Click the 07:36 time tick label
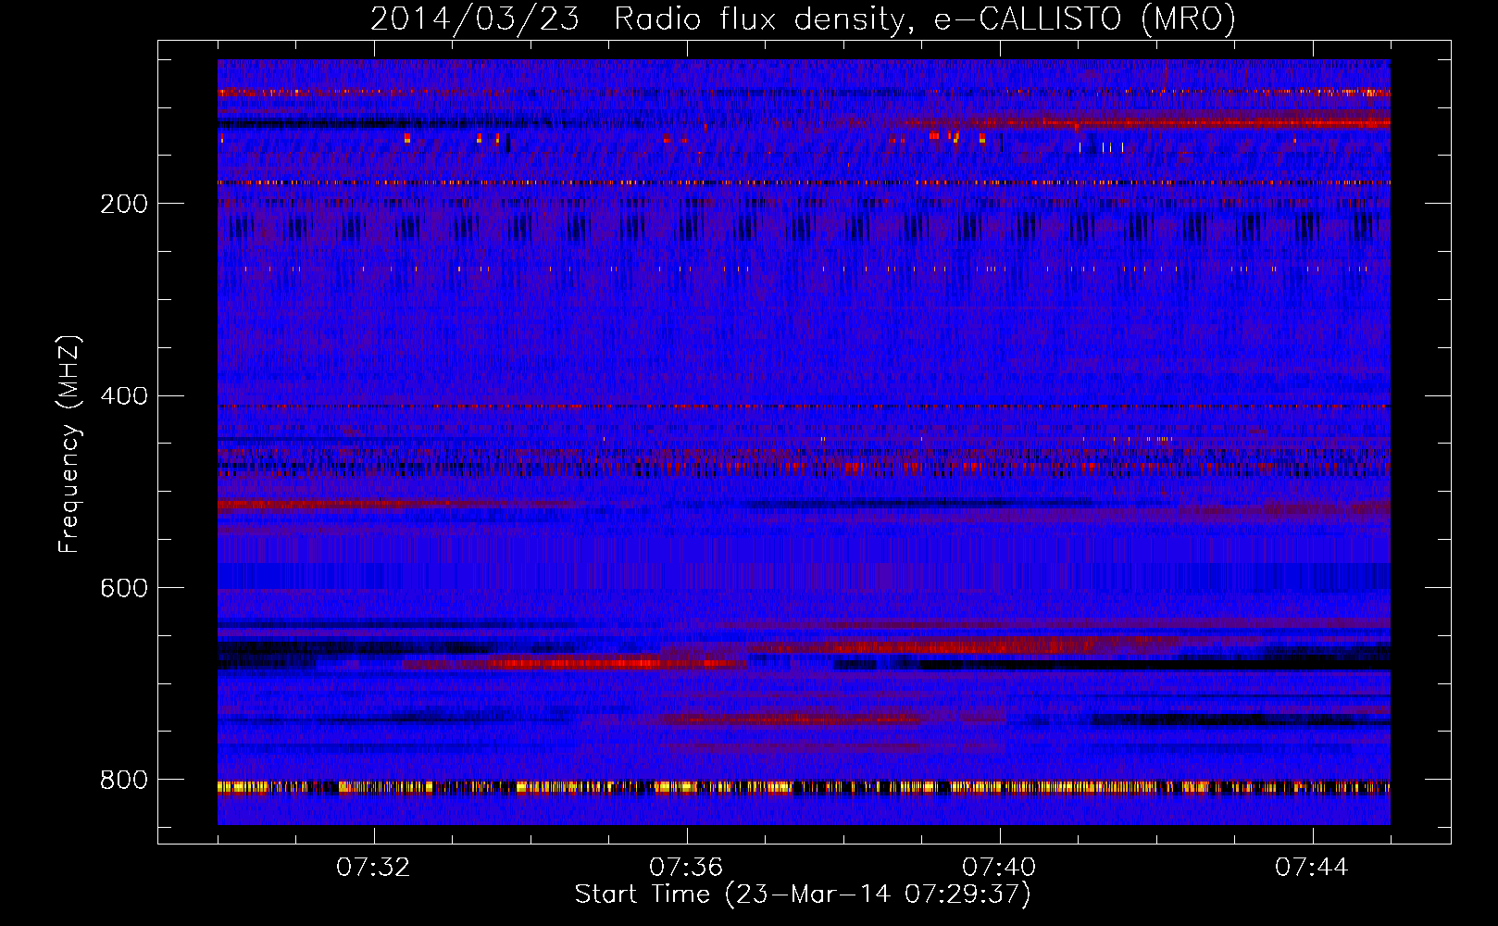The width and height of the screenshot is (1498, 926). point(687,868)
